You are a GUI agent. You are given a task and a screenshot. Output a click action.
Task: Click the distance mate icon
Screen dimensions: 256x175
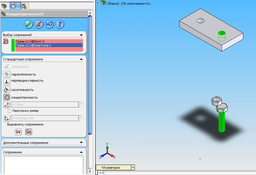click(x=7, y=105)
